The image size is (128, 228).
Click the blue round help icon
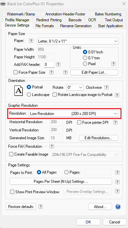(118, 207)
